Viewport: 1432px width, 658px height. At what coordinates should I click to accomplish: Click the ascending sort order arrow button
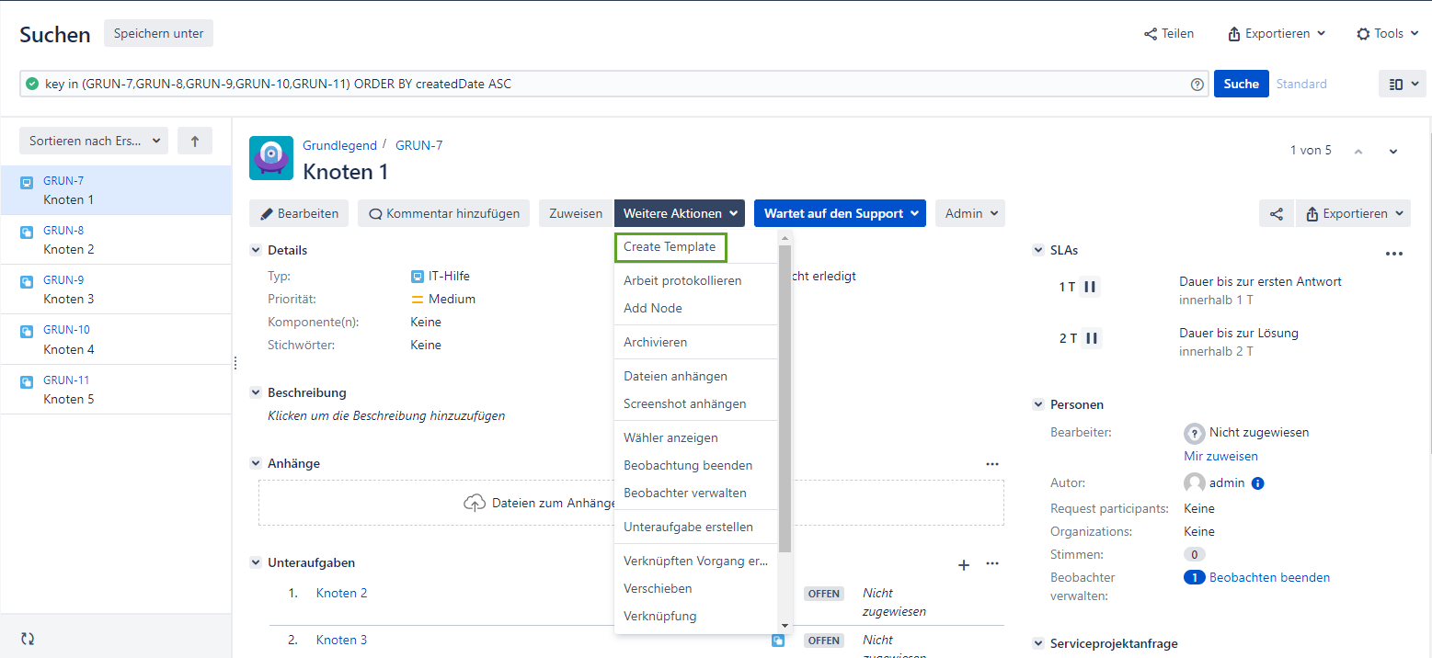(194, 142)
